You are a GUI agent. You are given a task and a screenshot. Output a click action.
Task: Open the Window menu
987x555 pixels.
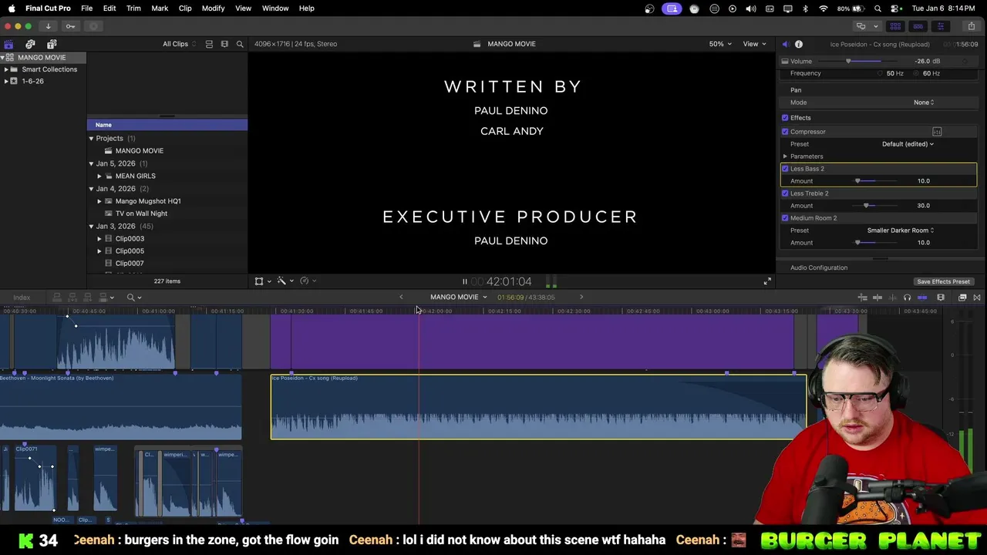[275, 8]
